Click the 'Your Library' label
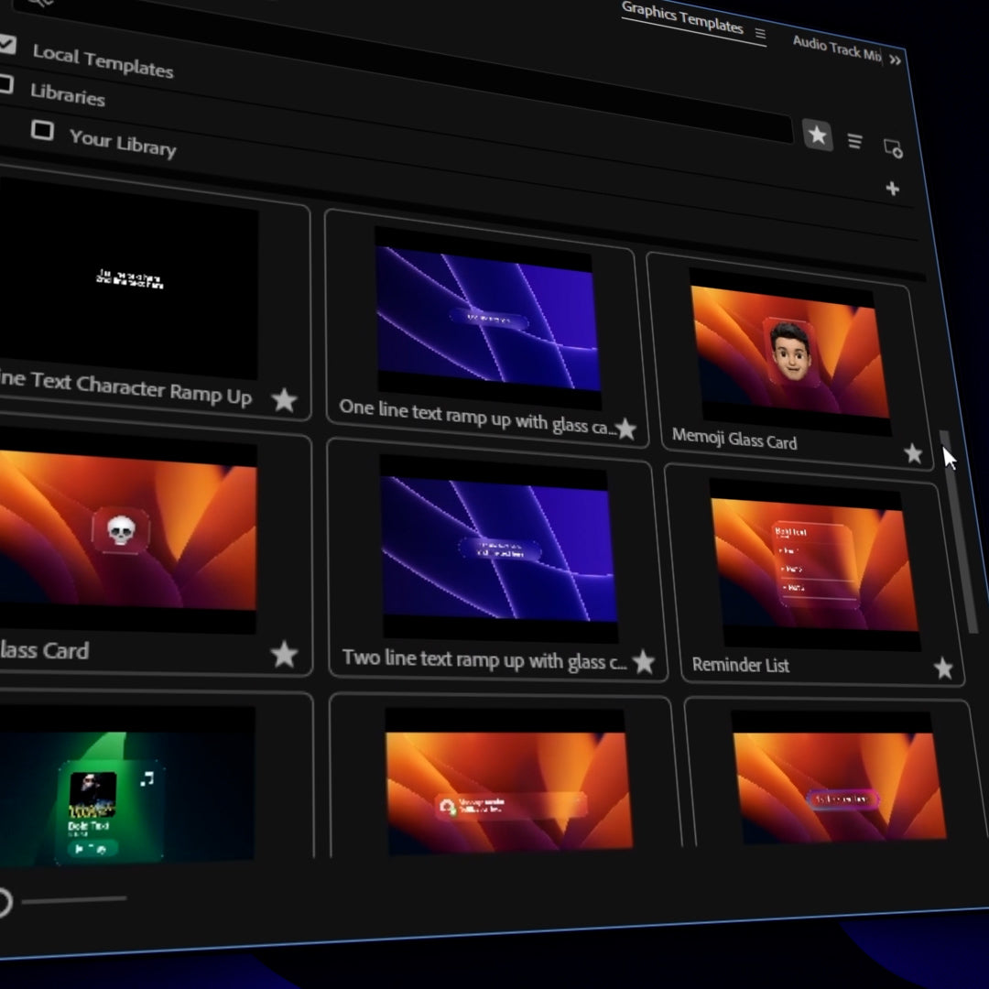The width and height of the screenshot is (989, 989). click(x=123, y=143)
